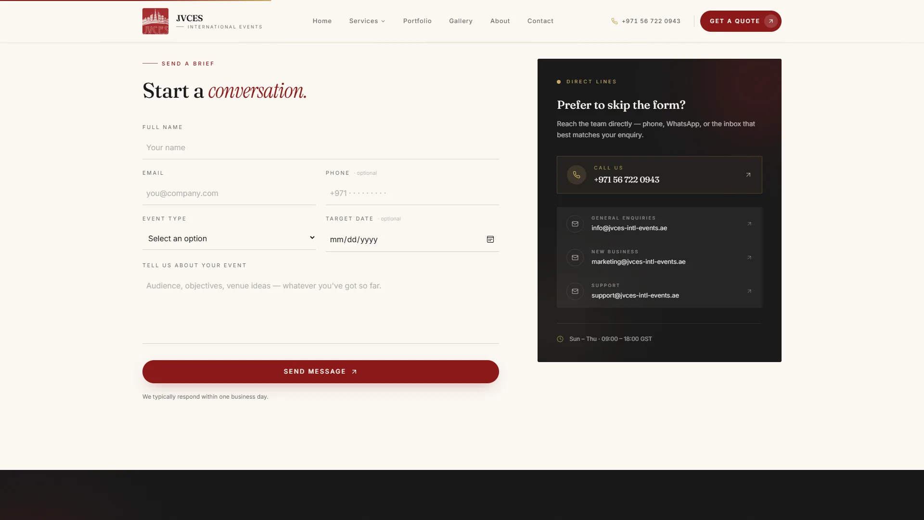This screenshot has width=924, height=520.
Task: Click the JVCES International Events brand text
Action: [x=219, y=22]
